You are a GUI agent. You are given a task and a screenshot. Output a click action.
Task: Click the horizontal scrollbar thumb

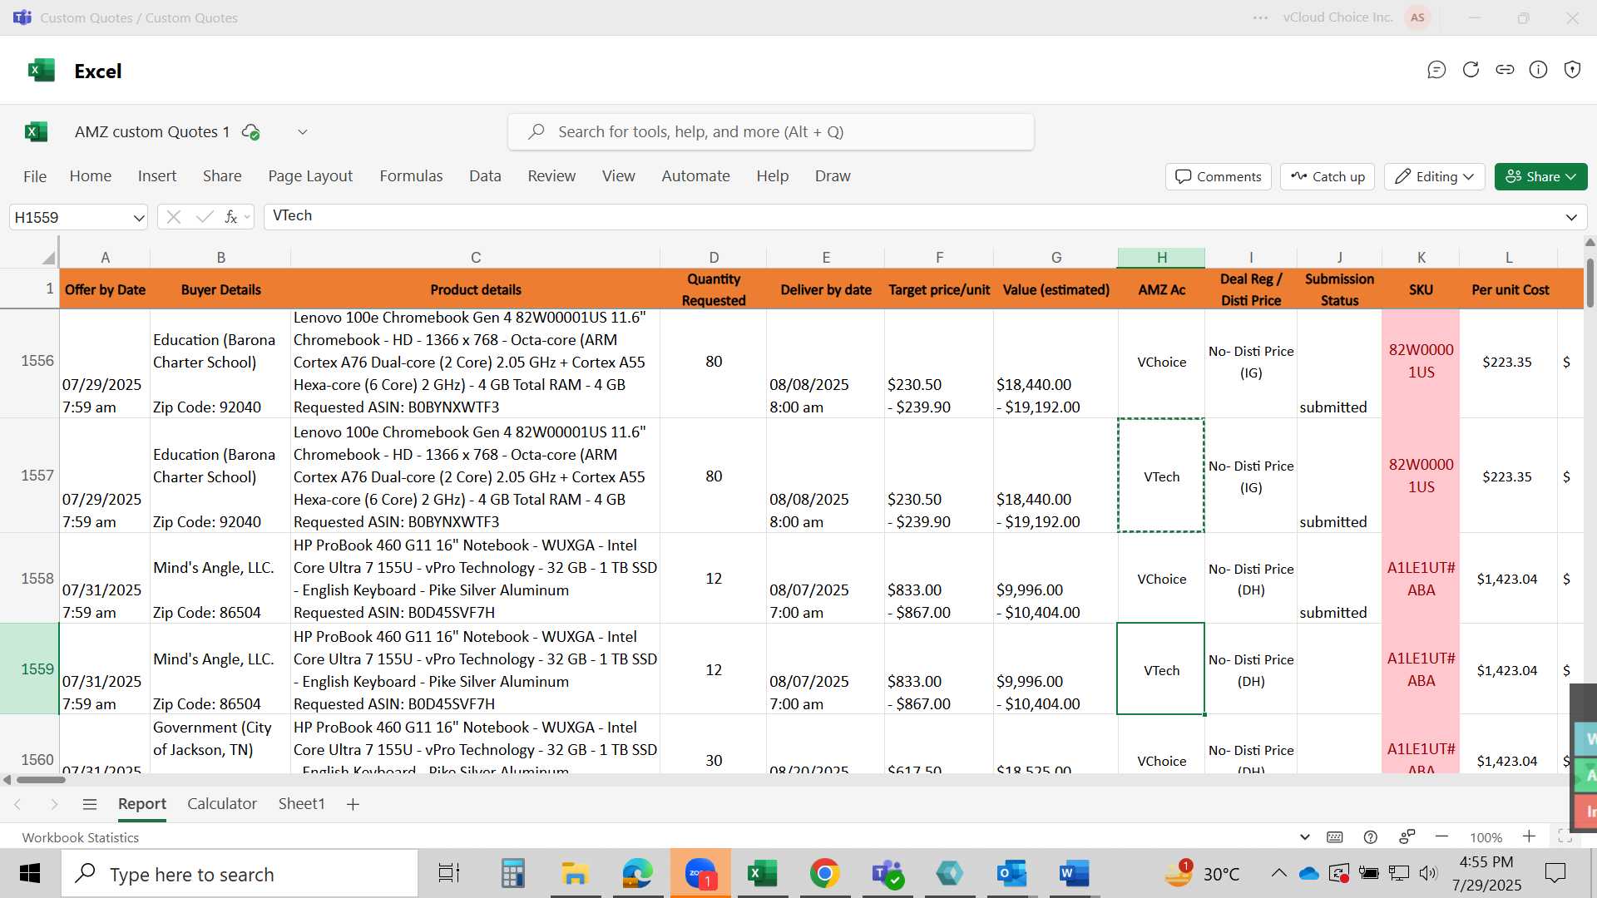coord(40,780)
